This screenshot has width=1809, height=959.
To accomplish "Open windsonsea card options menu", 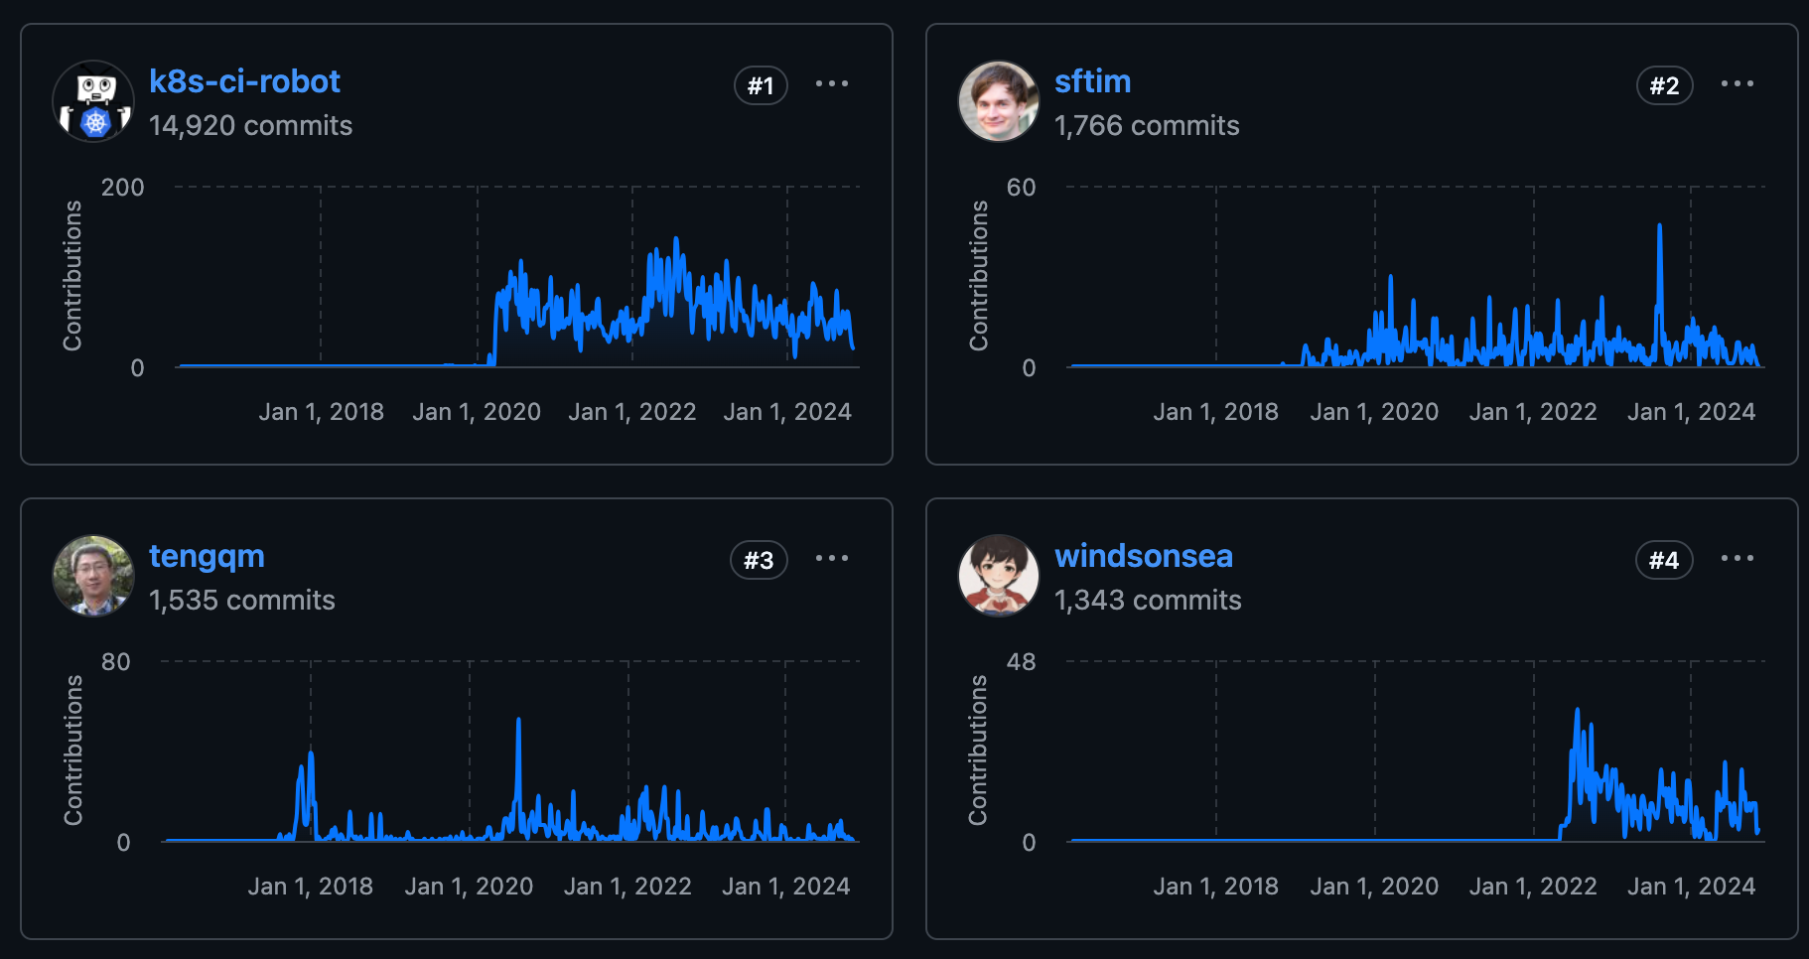I will (x=1737, y=559).
